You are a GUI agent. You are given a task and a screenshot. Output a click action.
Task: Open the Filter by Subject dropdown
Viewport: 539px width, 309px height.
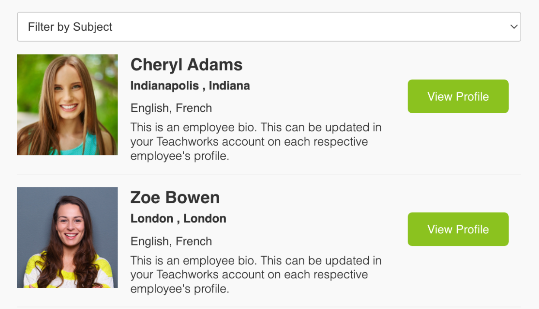click(268, 27)
